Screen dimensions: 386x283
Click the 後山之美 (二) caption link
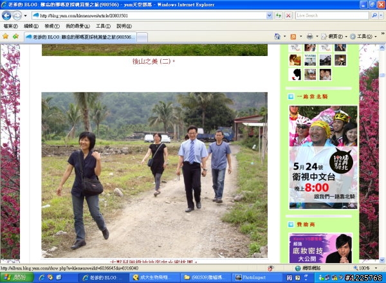(x=153, y=61)
